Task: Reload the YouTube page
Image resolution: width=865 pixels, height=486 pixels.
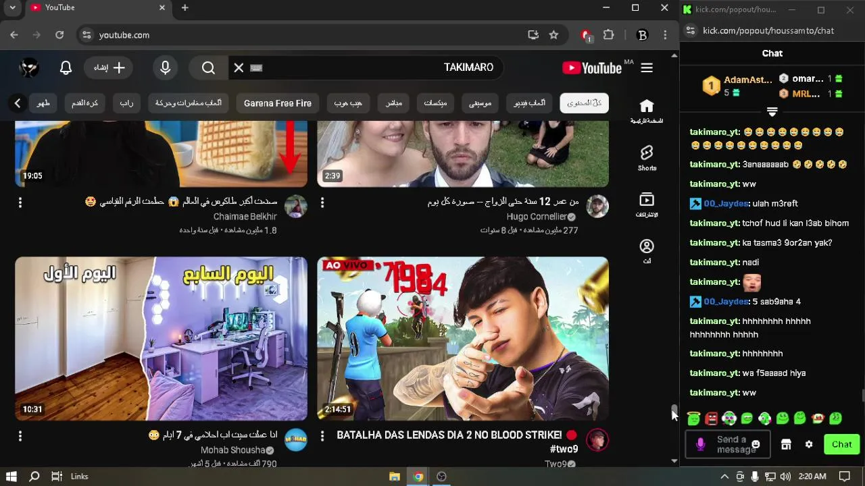Action: pyautogui.click(x=59, y=35)
